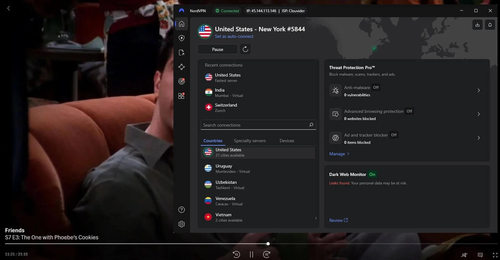Image resolution: width=500 pixels, height=260 pixels.
Task: Click the download updates icon in NordVPN
Action: [x=477, y=25]
